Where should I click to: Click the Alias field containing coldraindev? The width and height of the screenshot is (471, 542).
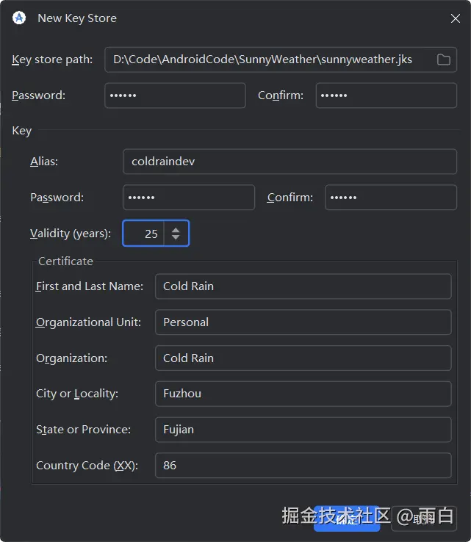tap(290, 162)
